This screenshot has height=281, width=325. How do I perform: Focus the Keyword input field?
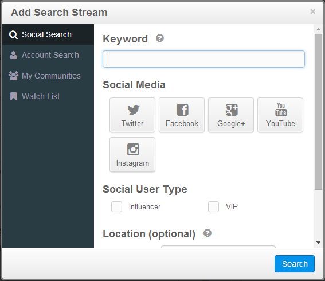click(x=203, y=59)
